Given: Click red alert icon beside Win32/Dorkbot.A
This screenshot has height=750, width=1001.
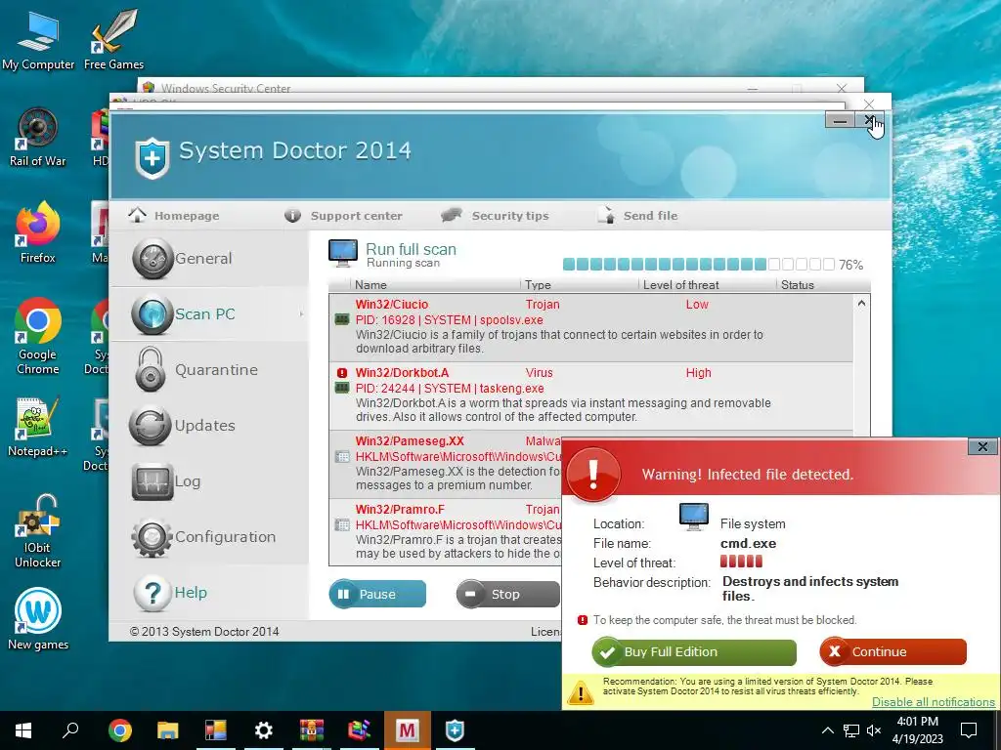Looking at the screenshot, I should [342, 373].
